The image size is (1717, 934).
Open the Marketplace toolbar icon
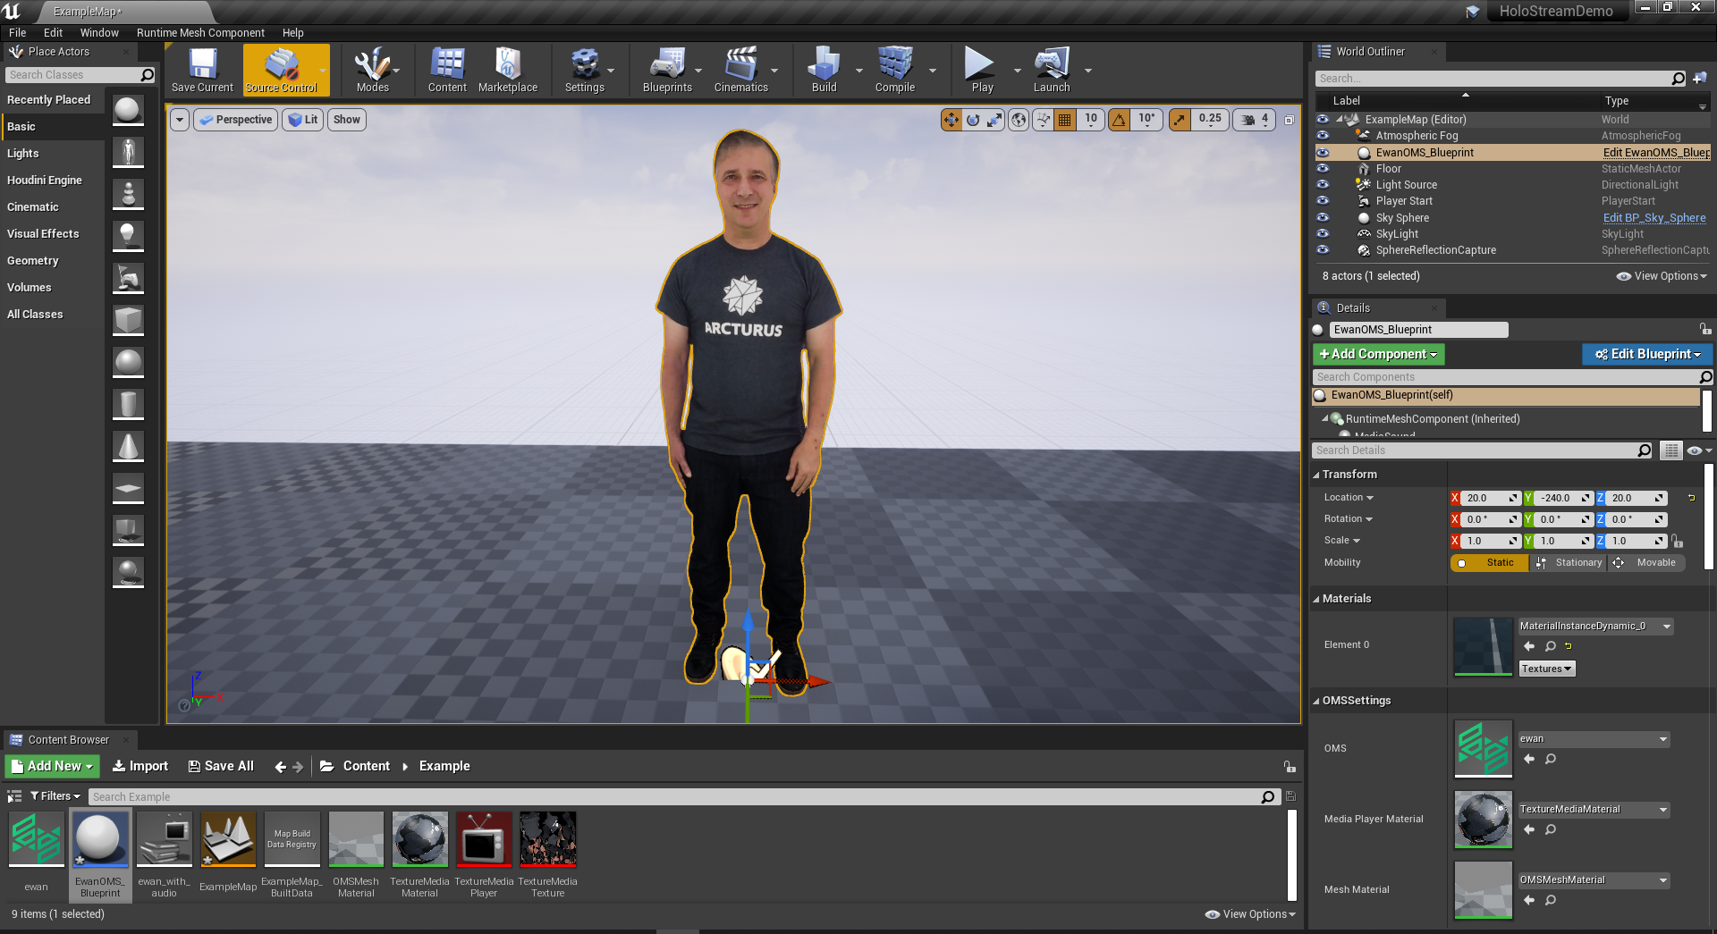(x=508, y=70)
